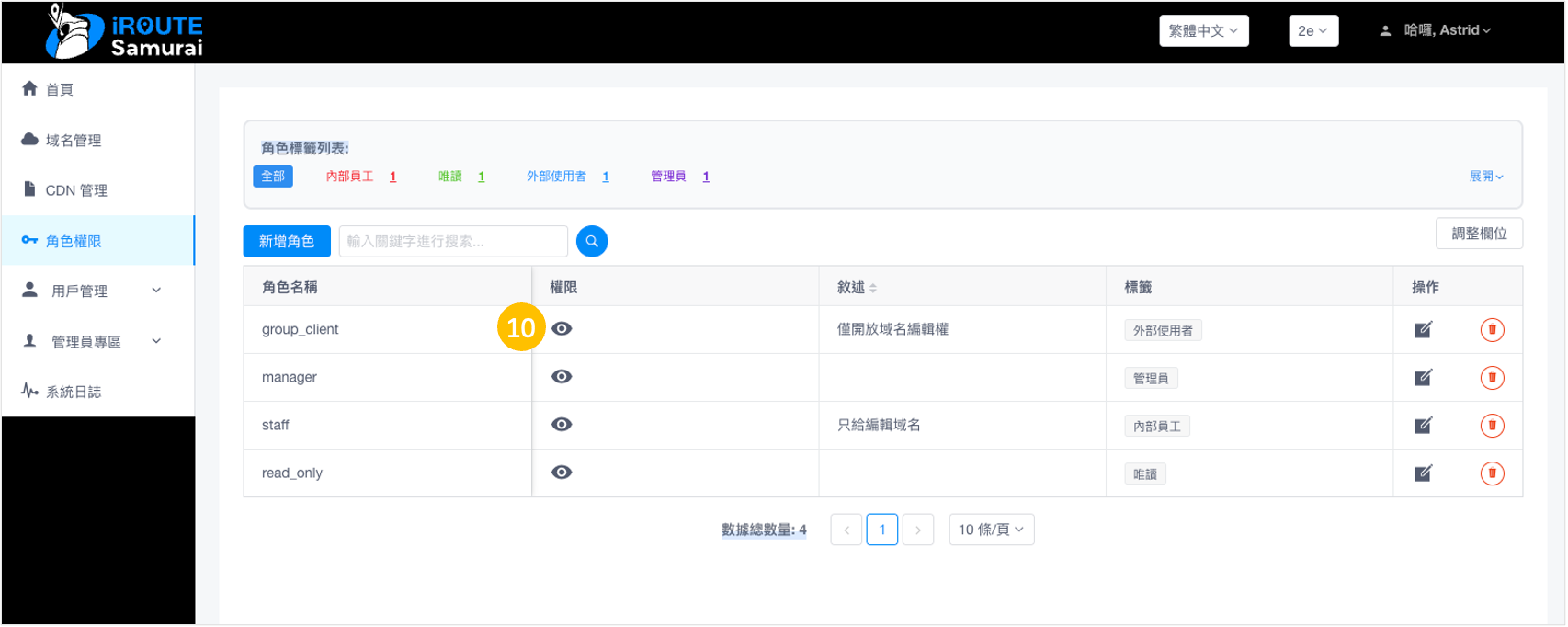The image size is (1568, 627).
Task: Filter by red 內部員工 tag label
Action: tap(350, 177)
